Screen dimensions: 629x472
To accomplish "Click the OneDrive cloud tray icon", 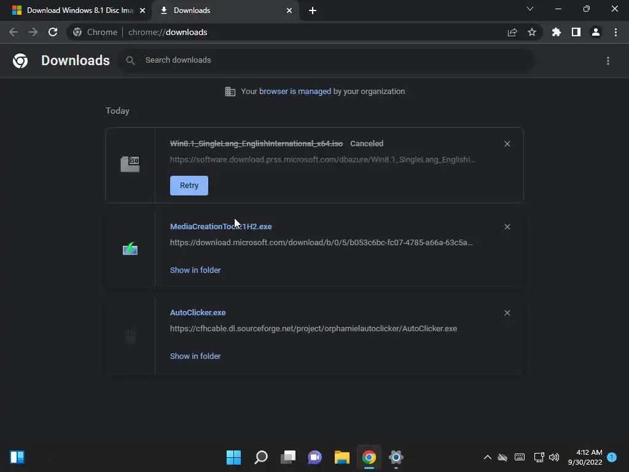I will [x=502, y=457].
